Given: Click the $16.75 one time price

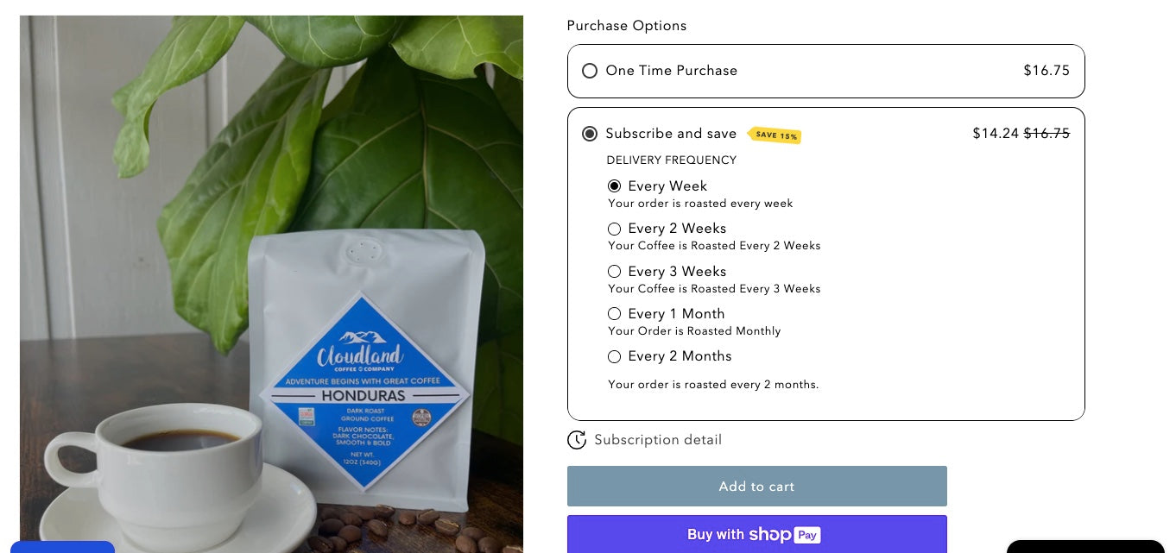Looking at the screenshot, I should (x=1046, y=71).
